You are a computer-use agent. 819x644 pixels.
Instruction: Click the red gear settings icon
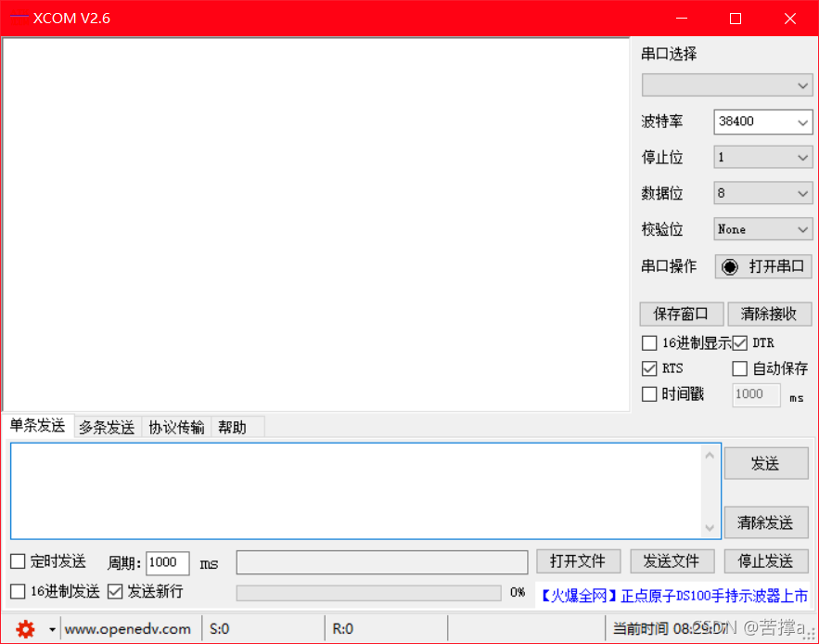pos(25,629)
